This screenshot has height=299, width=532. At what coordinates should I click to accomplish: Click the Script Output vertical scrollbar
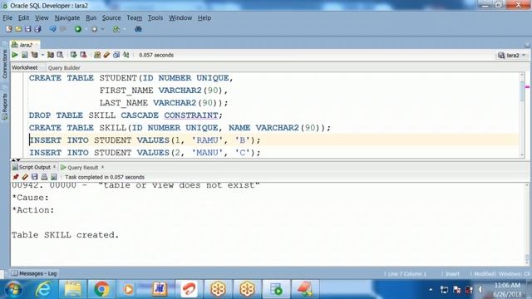527,223
